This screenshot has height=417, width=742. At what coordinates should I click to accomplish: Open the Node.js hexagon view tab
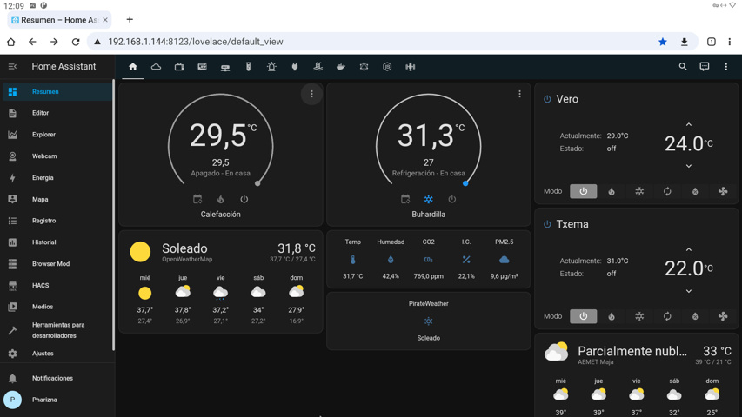click(387, 67)
